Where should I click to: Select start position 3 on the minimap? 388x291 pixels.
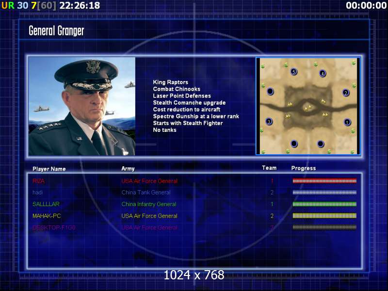click(269, 122)
